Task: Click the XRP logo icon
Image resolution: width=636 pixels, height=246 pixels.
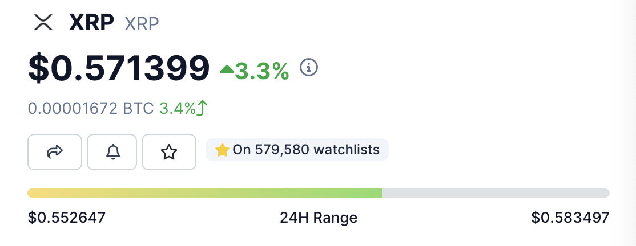Action: 43,23
